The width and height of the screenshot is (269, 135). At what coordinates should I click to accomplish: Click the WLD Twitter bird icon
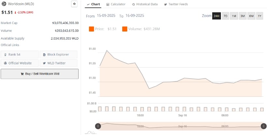tap(44, 63)
